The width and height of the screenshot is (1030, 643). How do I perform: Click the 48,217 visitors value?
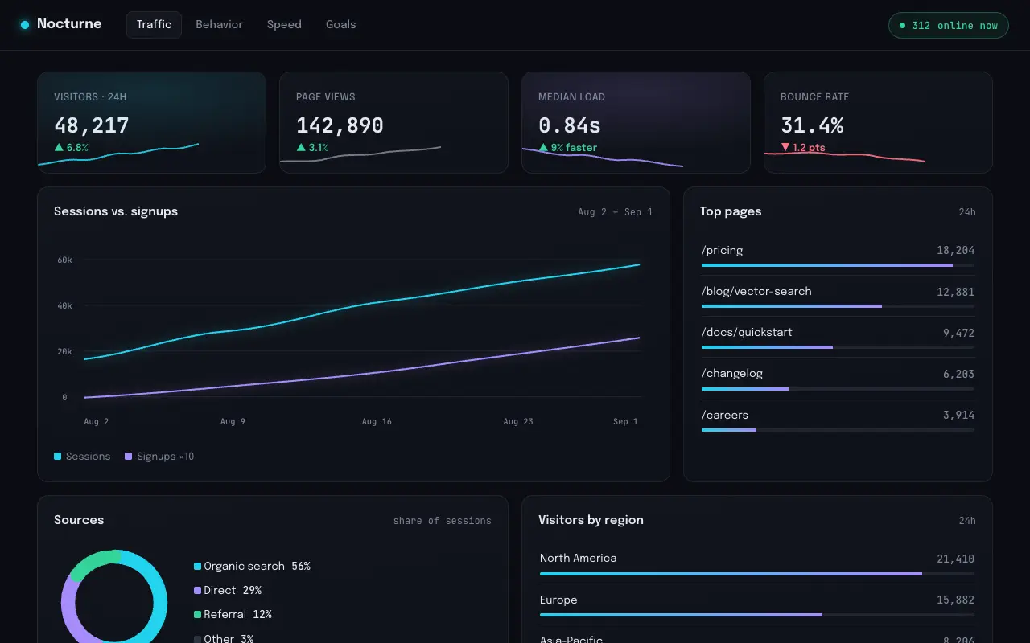point(91,125)
